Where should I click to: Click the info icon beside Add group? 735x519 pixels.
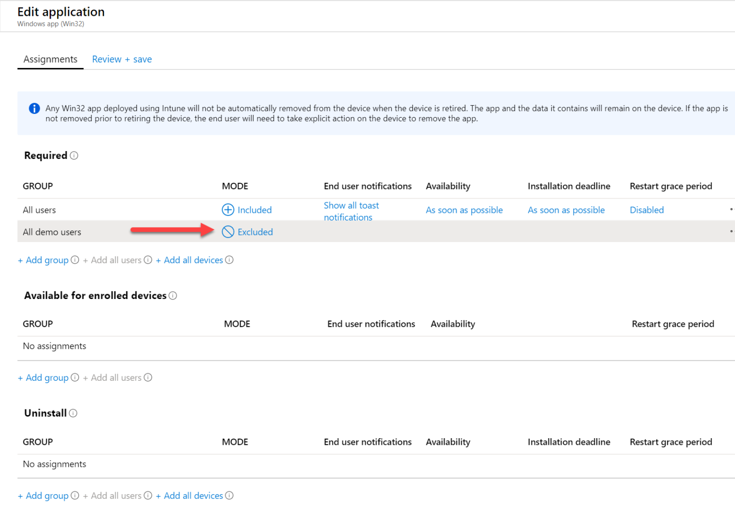point(75,260)
